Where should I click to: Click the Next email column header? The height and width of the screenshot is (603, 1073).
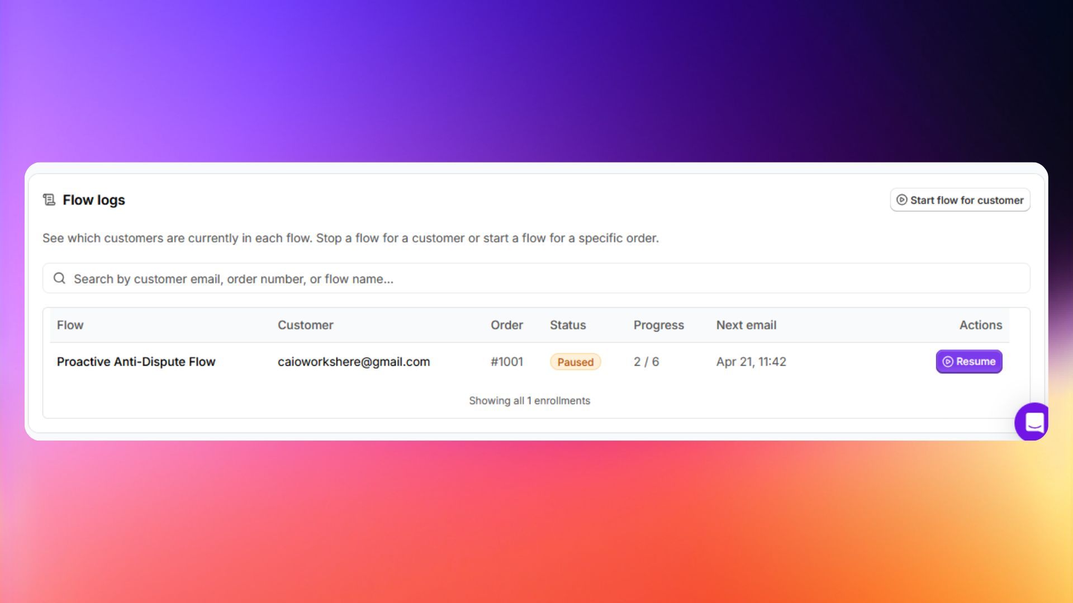point(746,325)
